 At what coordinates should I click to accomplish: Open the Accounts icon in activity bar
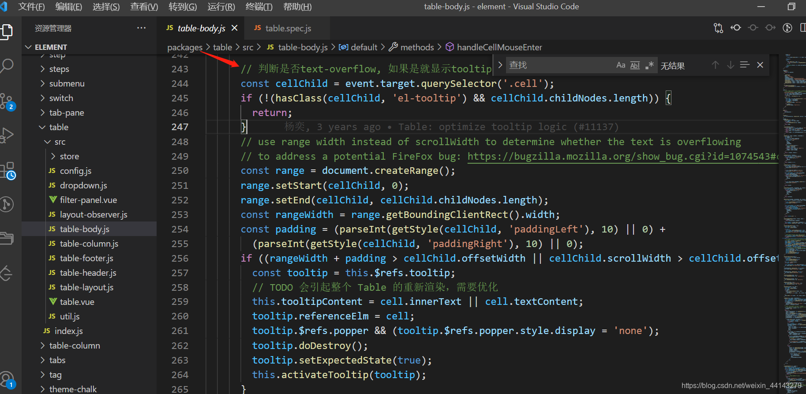pyautogui.click(x=7, y=379)
